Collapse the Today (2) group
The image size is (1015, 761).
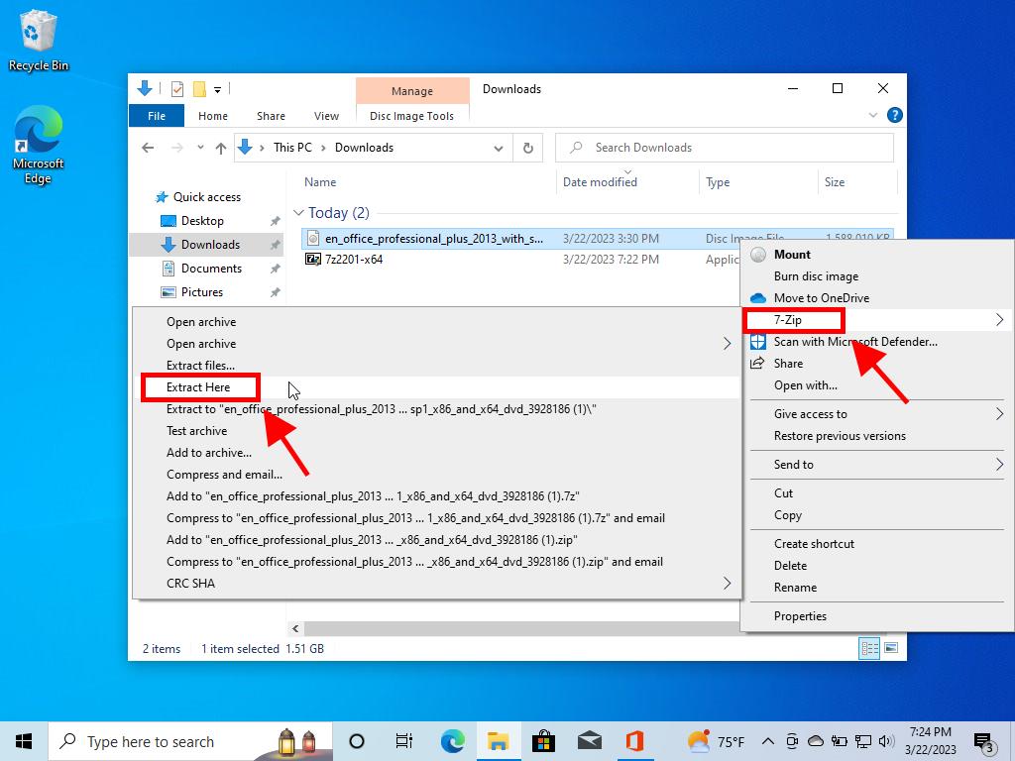299,213
